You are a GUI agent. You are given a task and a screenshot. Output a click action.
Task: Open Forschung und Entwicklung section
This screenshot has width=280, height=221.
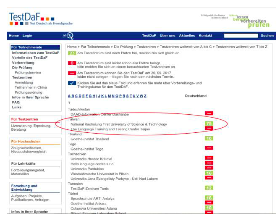[24, 187]
